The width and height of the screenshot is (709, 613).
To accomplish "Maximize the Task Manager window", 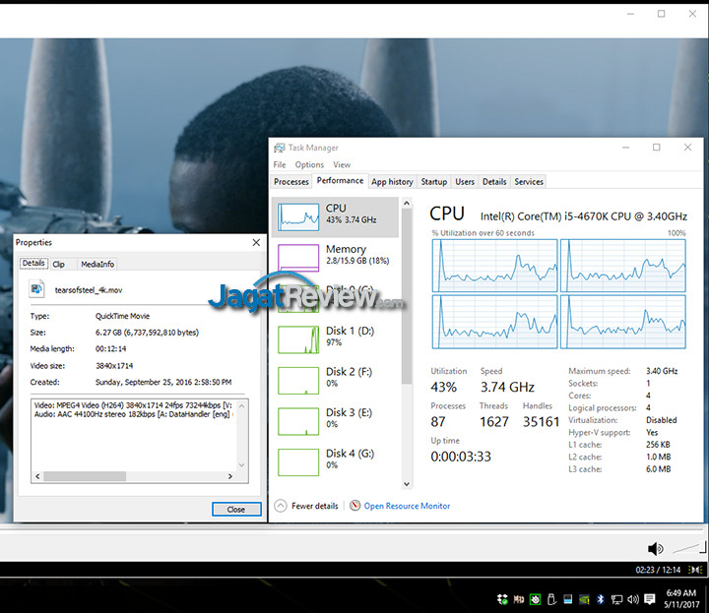I will 656,148.
